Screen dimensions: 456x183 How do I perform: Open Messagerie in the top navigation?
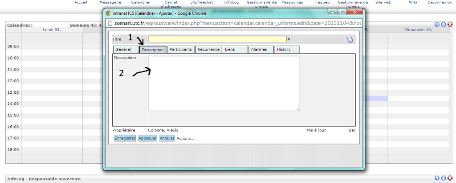(x=110, y=2)
